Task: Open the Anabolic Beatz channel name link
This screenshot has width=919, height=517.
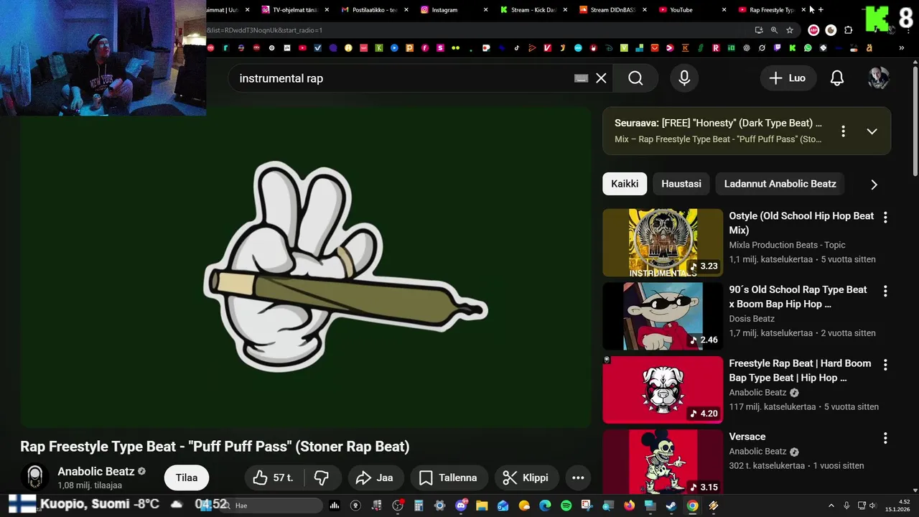Action: click(x=96, y=472)
